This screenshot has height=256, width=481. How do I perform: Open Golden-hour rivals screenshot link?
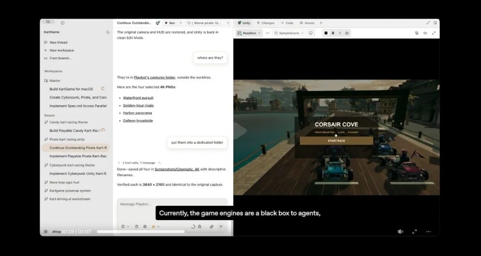[x=138, y=106]
